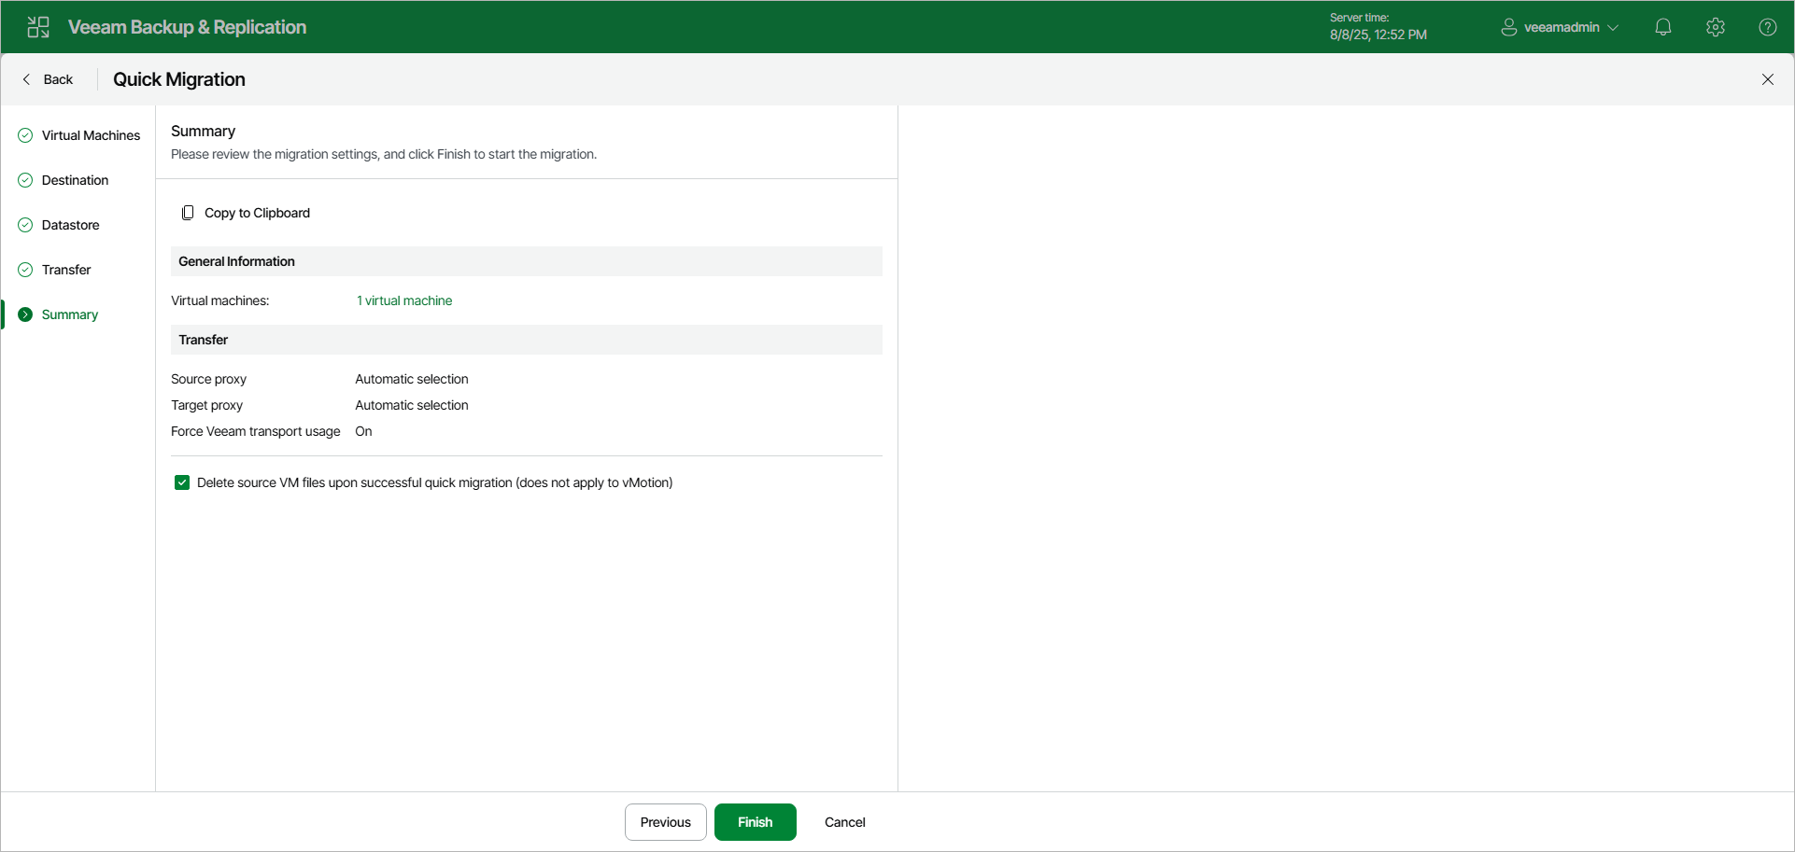1795x852 pixels.
Task: Click the Previous button
Action: pos(666,822)
